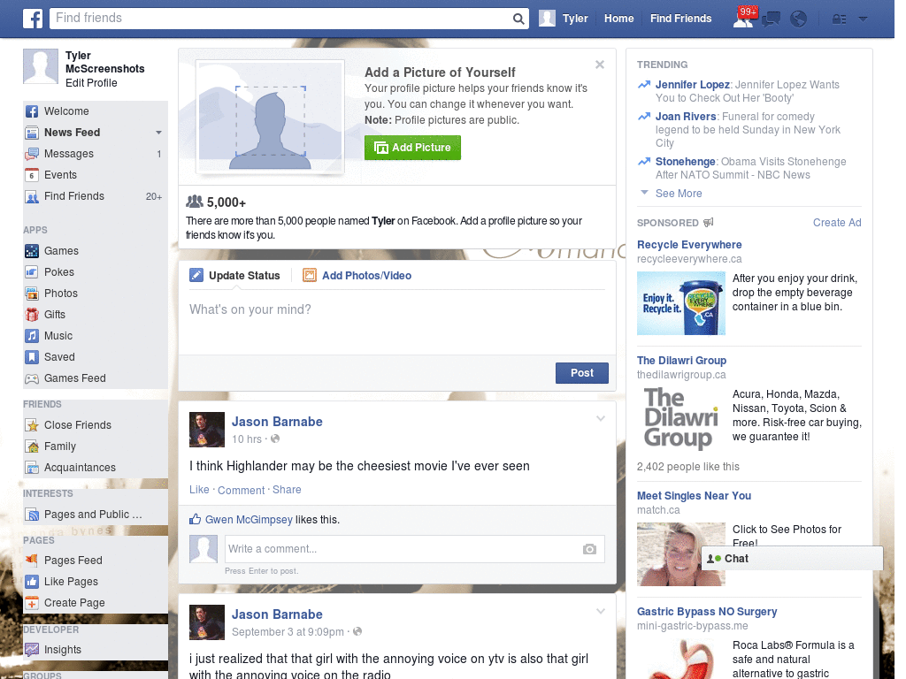Open the Chat bar

pyautogui.click(x=792, y=559)
